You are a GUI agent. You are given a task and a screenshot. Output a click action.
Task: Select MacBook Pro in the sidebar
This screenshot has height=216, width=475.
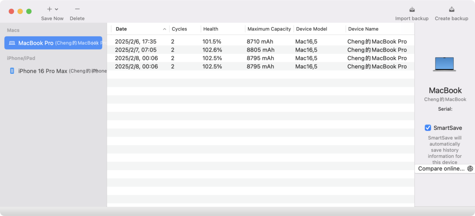pyautogui.click(x=53, y=43)
